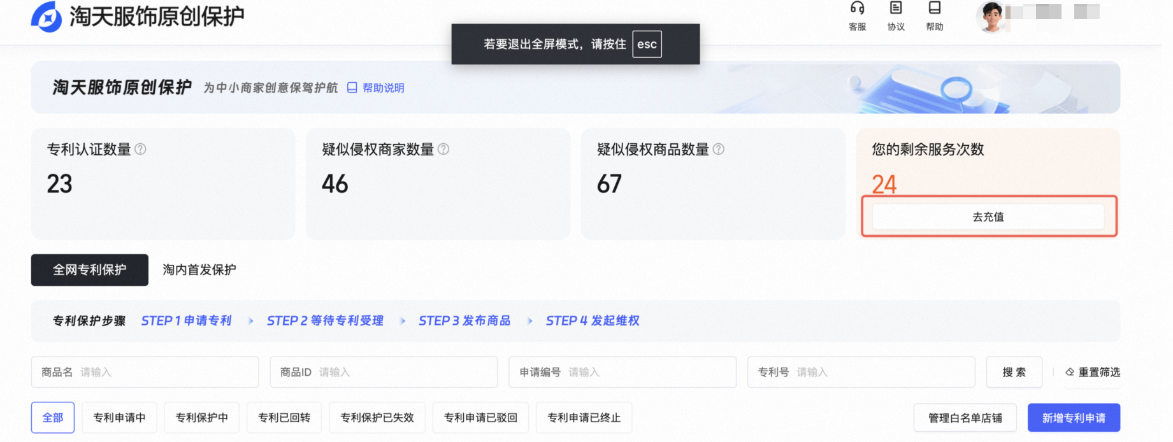Click the 为中小商家创意保驾护航 slogan text
This screenshot has width=1173, height=442.
point(271,88)
